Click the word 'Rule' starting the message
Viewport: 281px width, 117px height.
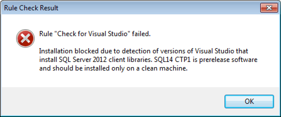(x=46, y=34)
